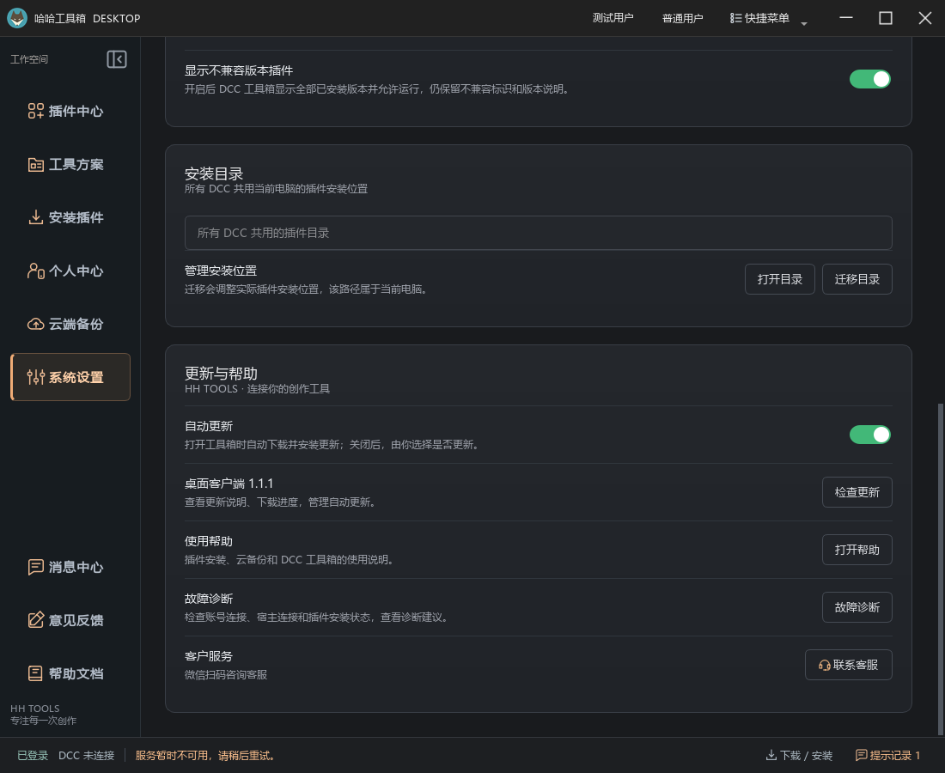This screenshot has height=773, width=945.
Task: Click the 提示记录 message icon
Action: (861, 755)
